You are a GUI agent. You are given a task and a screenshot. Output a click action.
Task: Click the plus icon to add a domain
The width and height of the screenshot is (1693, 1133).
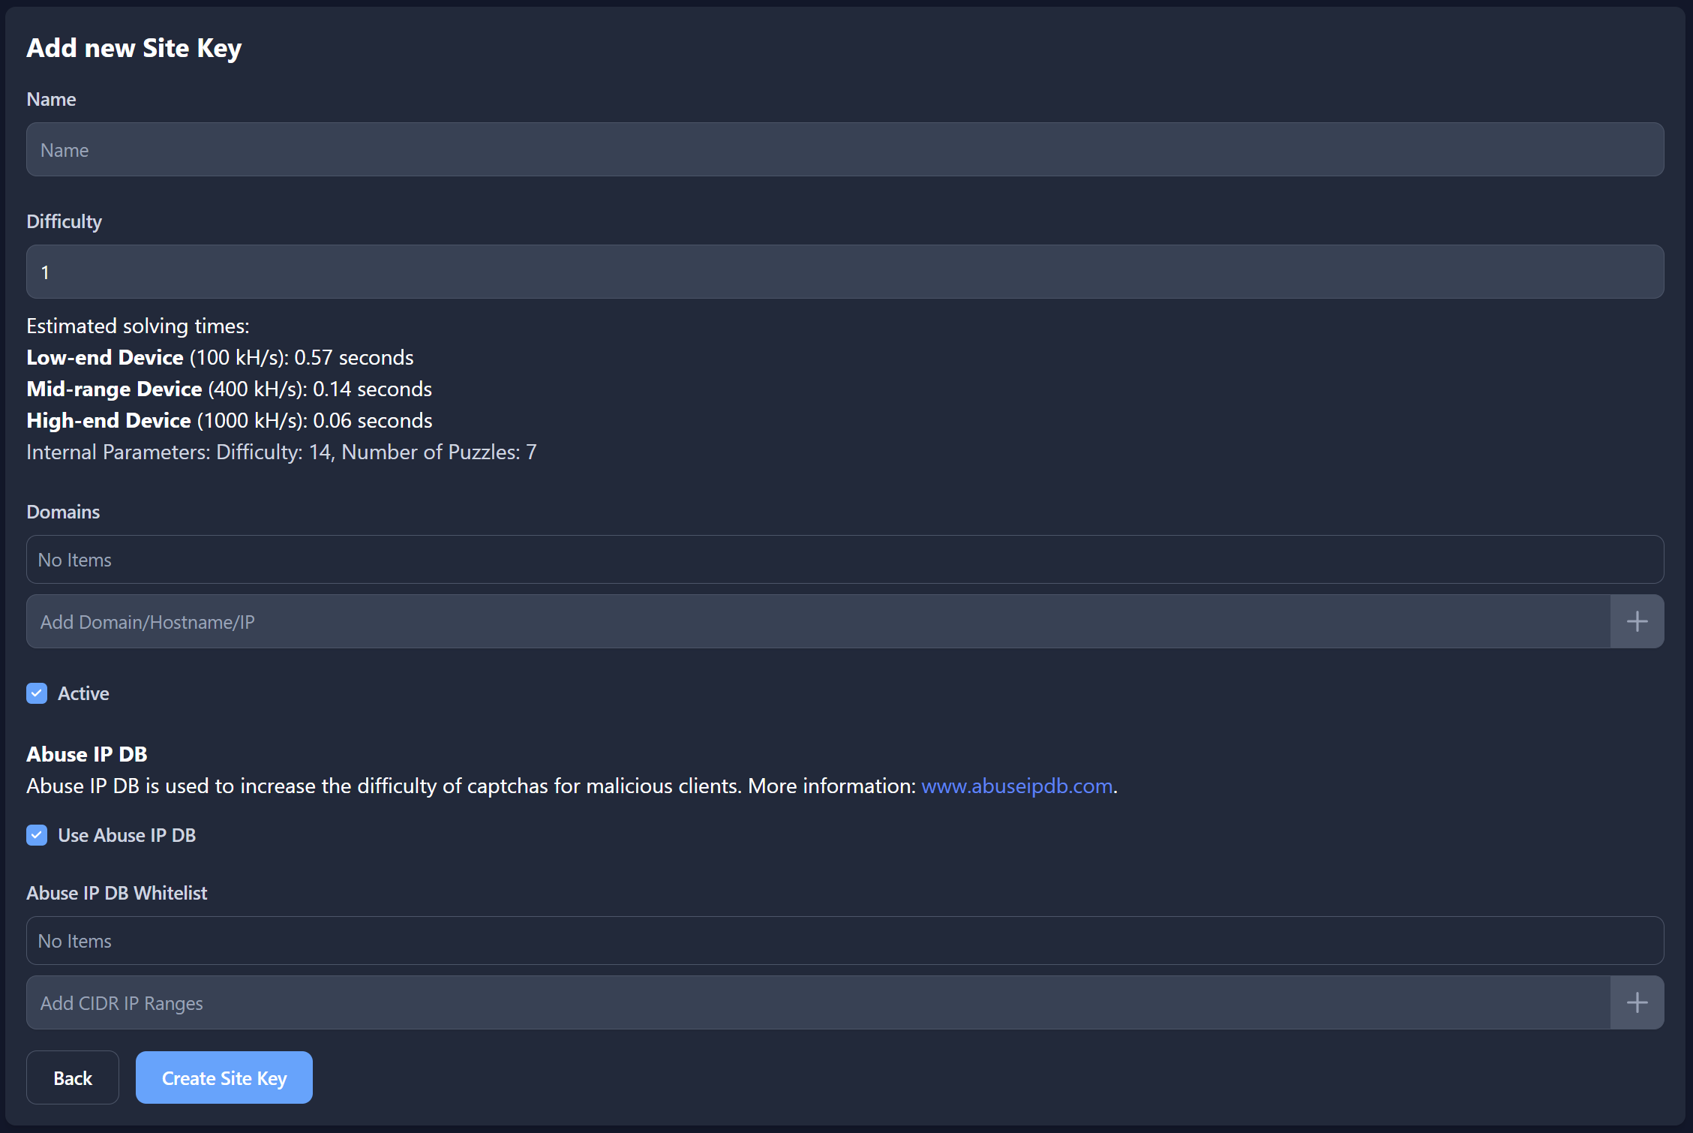[1636, 621]
